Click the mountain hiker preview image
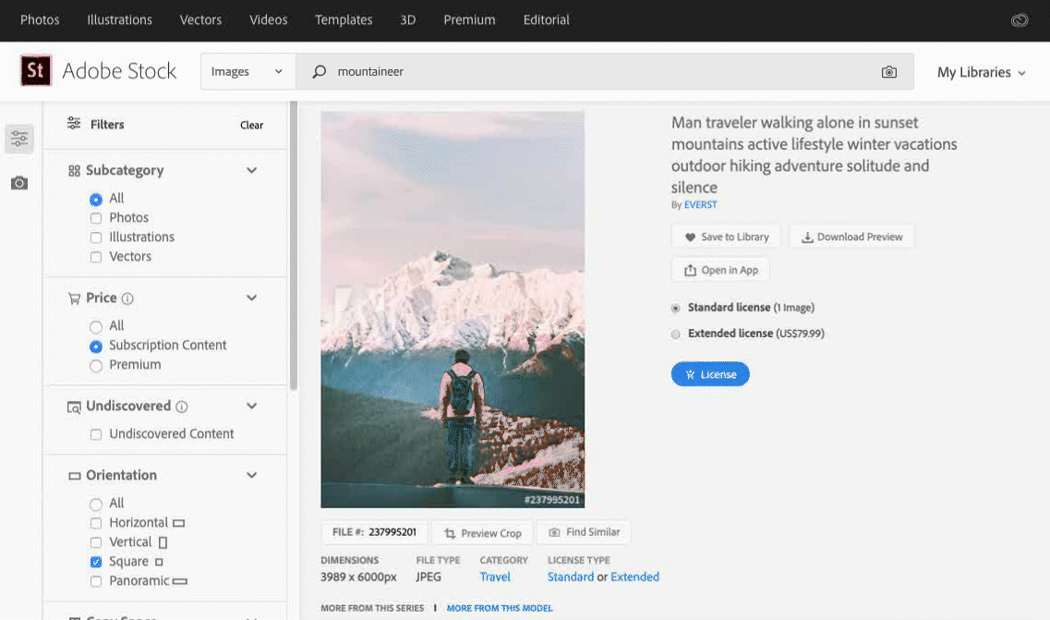Screen dimensions: 1050x620 [x=453, y=310]
